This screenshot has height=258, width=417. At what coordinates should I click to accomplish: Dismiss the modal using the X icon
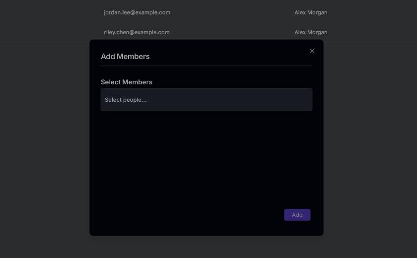tap(312, 51)
